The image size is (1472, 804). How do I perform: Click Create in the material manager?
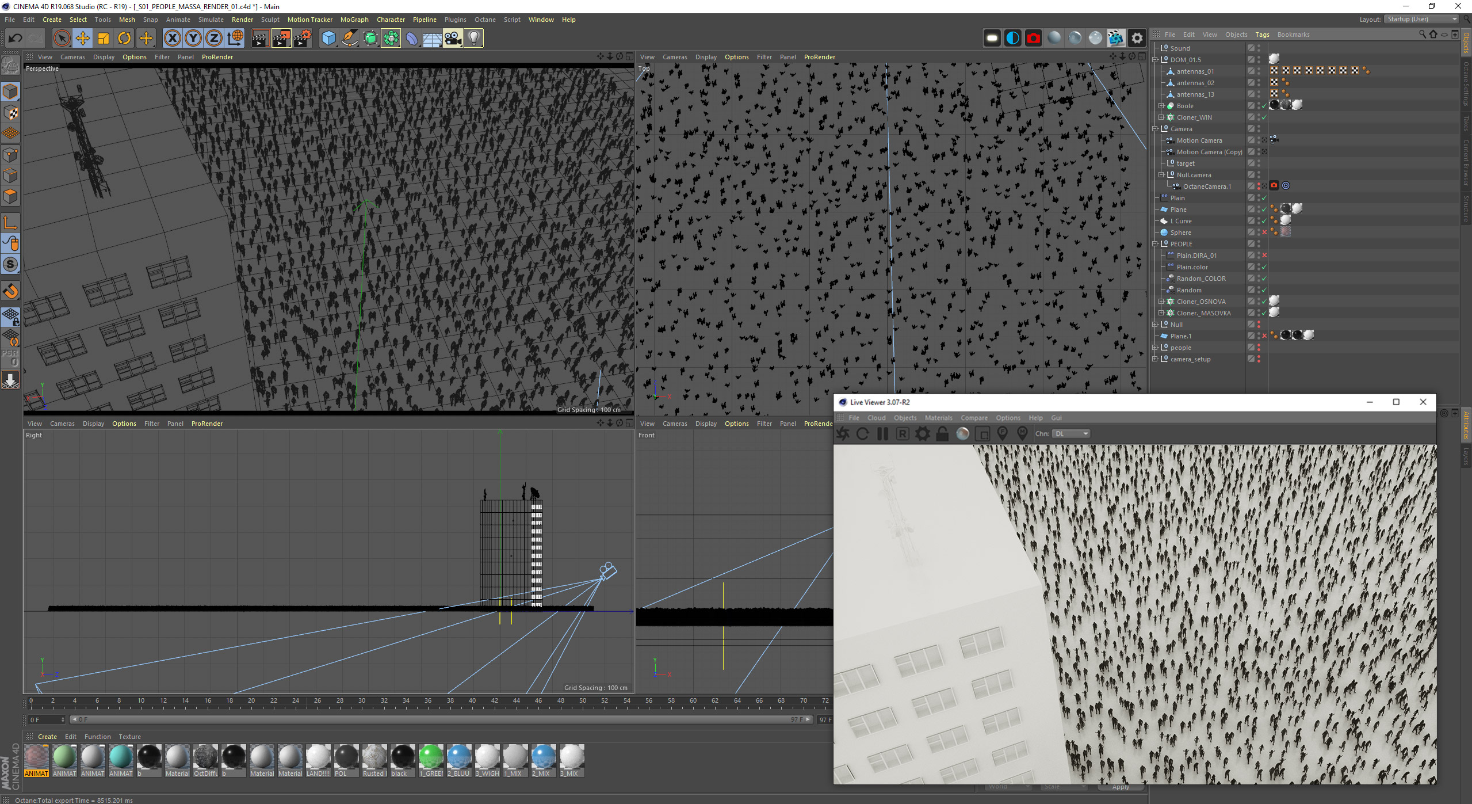[x=47, y=737]
